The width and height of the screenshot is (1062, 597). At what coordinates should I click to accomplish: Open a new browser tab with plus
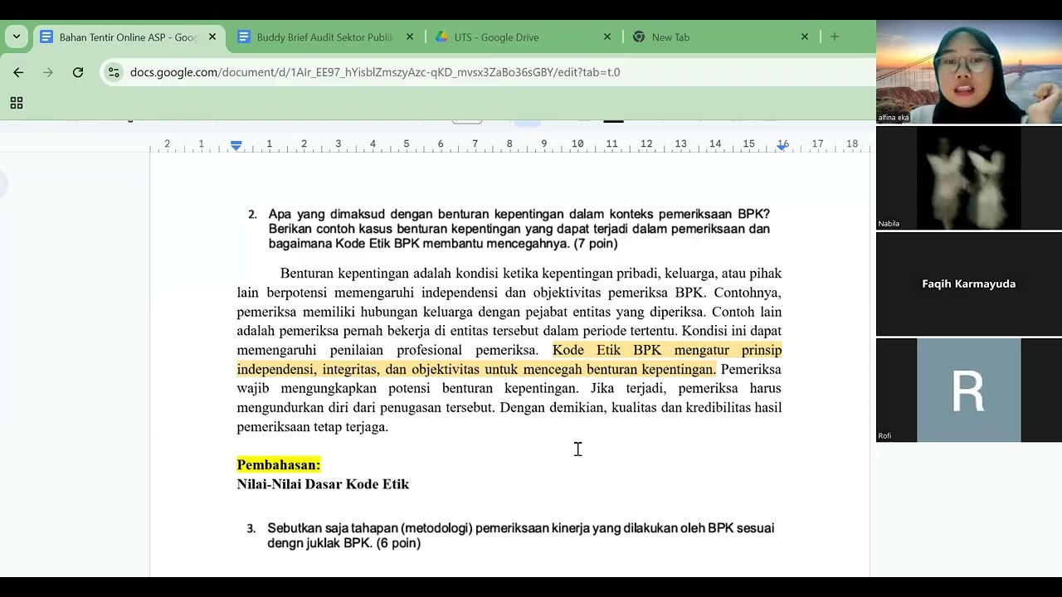point(835,37)
